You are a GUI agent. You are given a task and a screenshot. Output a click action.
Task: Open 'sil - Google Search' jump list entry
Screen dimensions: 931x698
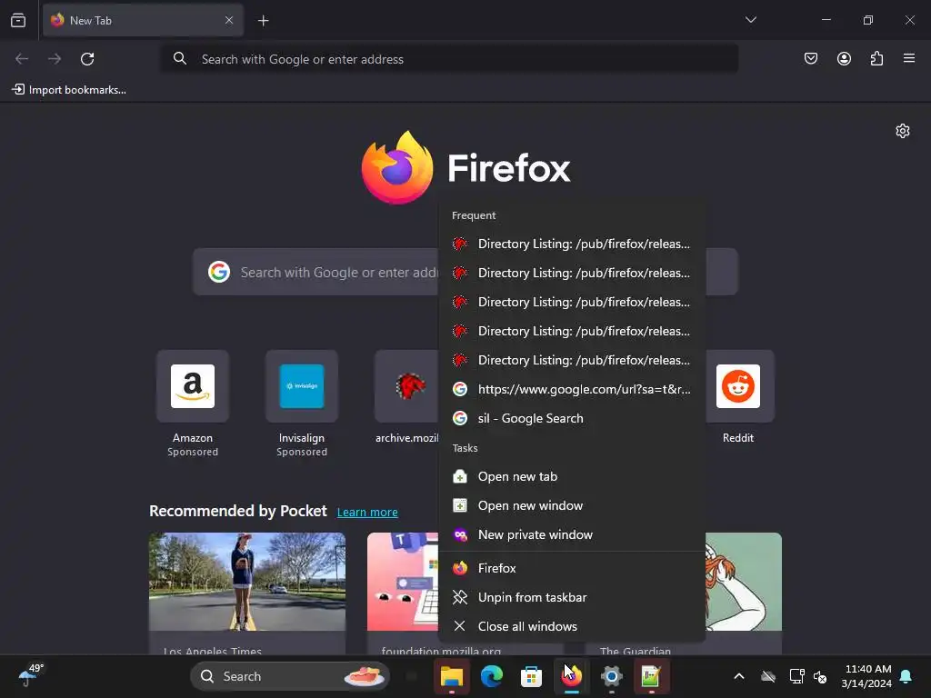click(x=571, y=418)
